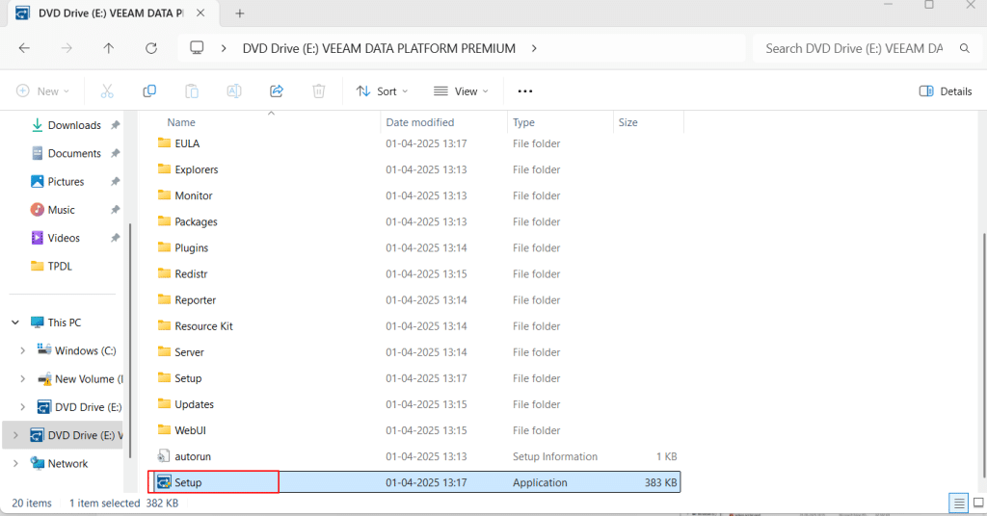Click the search magnifier icon
987x516 pixels.
pos(964,48)
